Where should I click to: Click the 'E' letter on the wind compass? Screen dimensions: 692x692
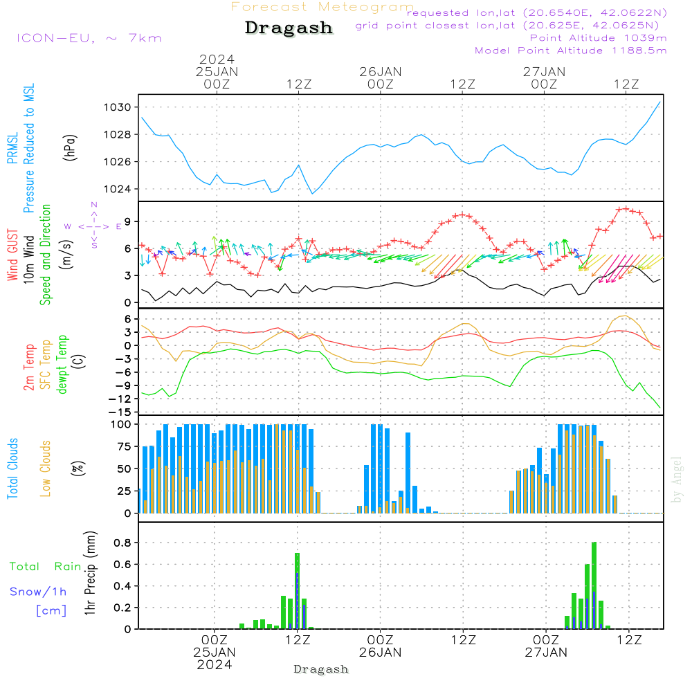(x=119, y=227)
